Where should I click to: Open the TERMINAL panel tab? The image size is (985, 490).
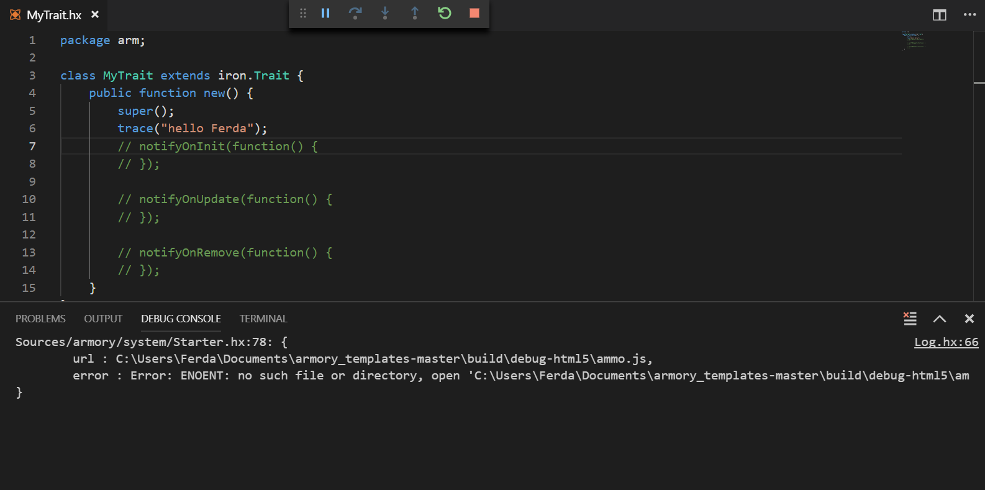[263, 319]
